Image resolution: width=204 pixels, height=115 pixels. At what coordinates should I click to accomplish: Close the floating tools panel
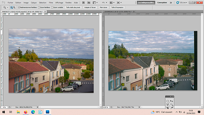(173, 96)
